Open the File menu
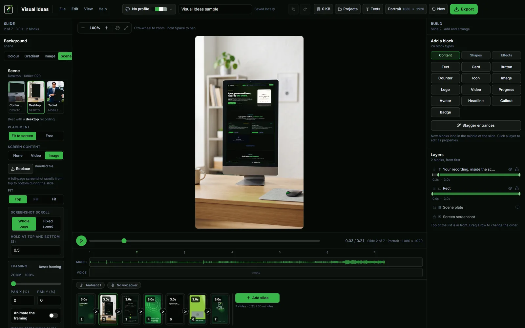The width and height of the screenshot is (525, 328). [62, 9]
